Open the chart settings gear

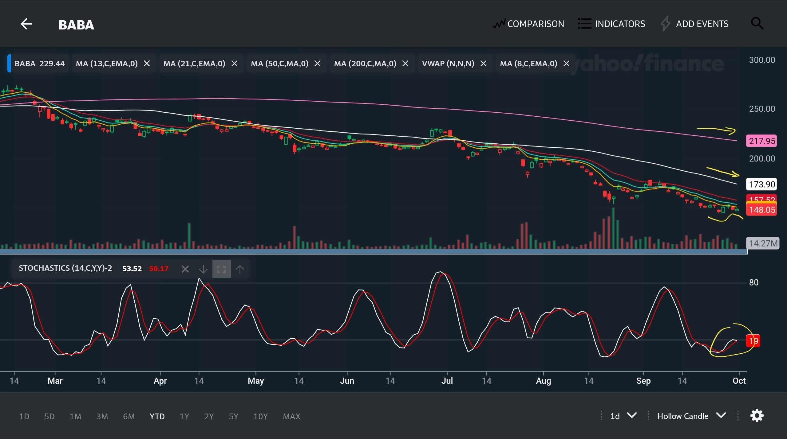757,416
